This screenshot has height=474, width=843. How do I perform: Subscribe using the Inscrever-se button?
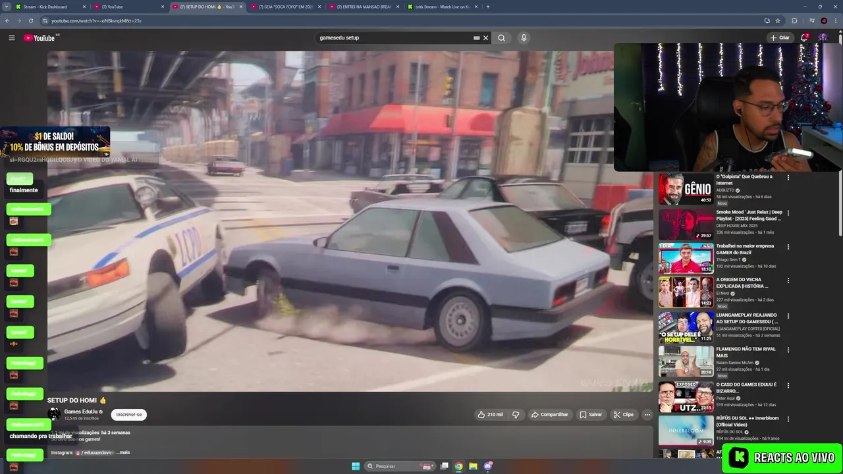[x=129, y=415]
